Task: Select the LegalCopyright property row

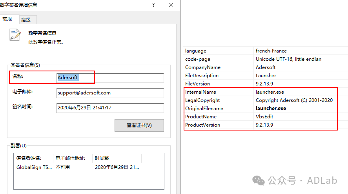Action: [261, 100]
